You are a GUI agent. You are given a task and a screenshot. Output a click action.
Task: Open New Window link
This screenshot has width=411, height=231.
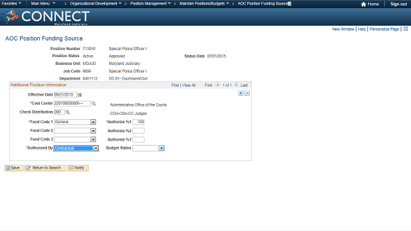tap(343, 29)
